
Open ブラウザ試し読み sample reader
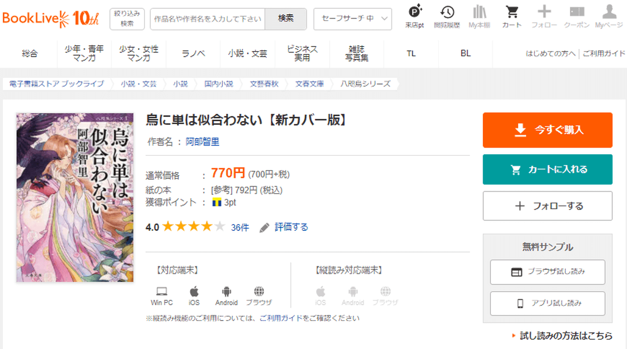click(547, 272)
